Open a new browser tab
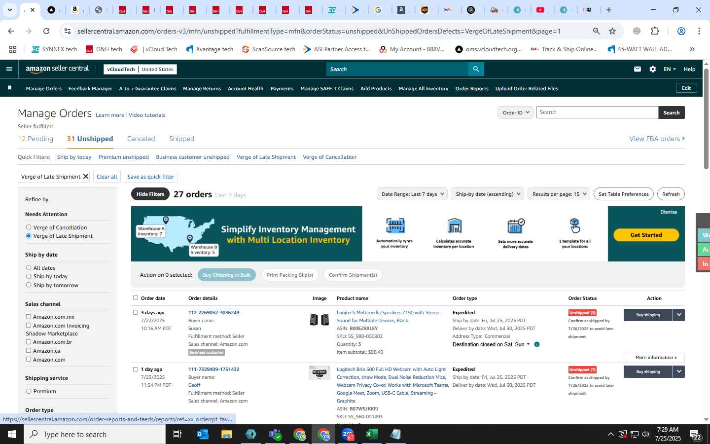 click(609, 10)
